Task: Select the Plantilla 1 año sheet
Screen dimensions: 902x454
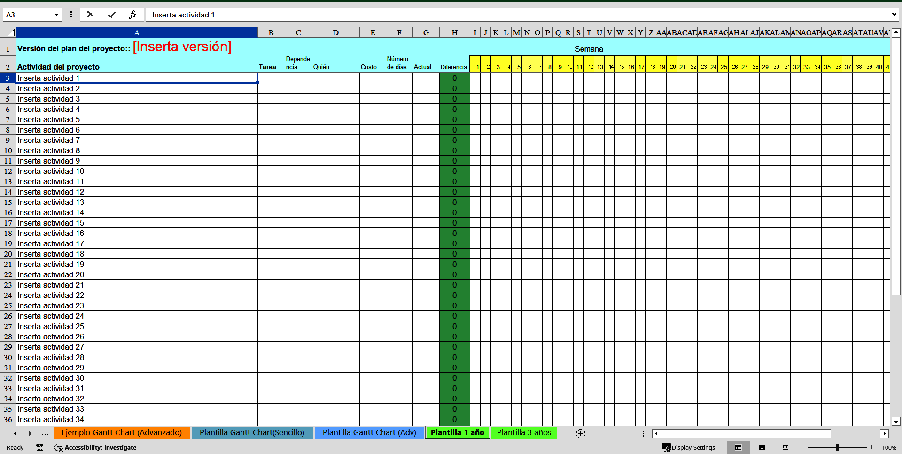Action: tap(458, 433)
